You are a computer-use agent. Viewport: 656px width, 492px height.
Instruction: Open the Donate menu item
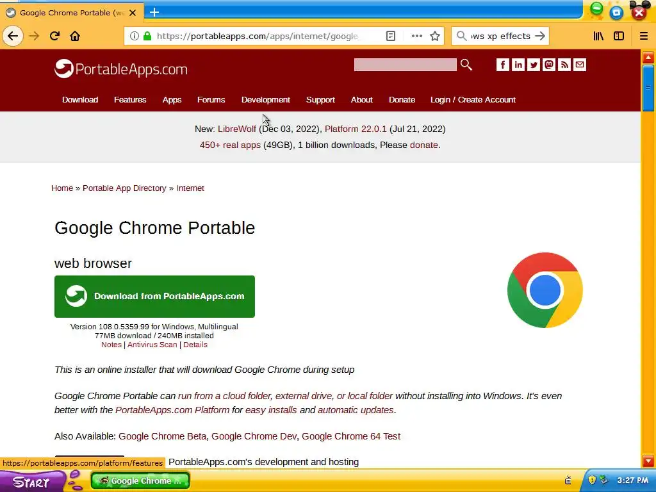pyautogui.click(x=402, y=99)
